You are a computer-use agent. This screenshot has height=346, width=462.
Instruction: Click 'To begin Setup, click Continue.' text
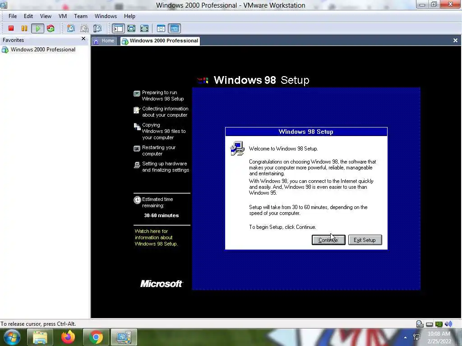(x=282, y=227)
